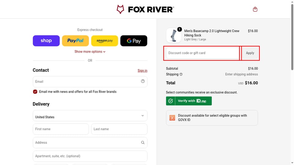
Task: Click the Fox River fox logo
Action: [120, 9]
